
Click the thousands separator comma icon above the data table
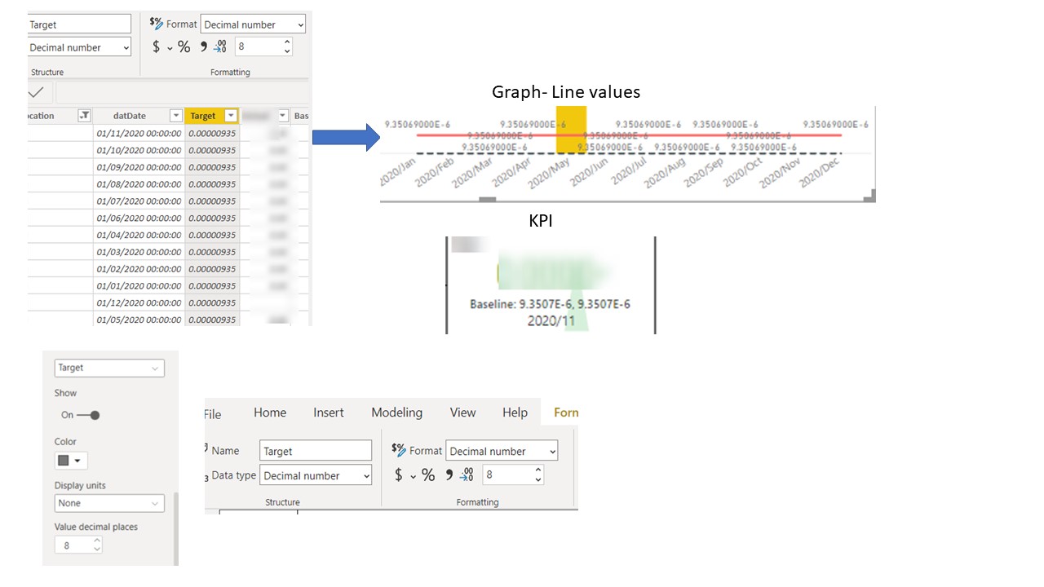click(x=204, y=46)
